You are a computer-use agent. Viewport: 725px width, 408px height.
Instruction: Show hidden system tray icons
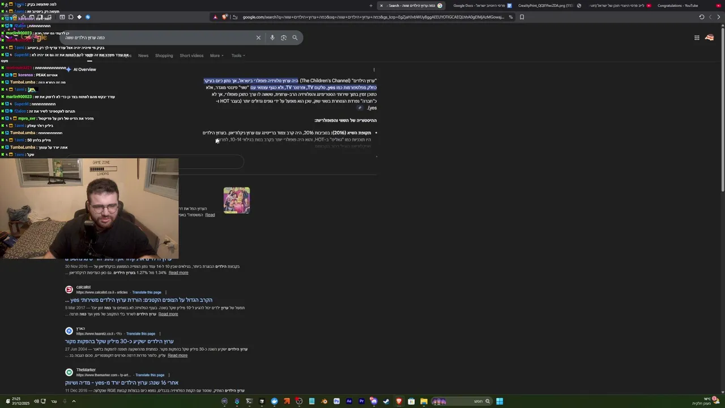click(x=74, y=401)
